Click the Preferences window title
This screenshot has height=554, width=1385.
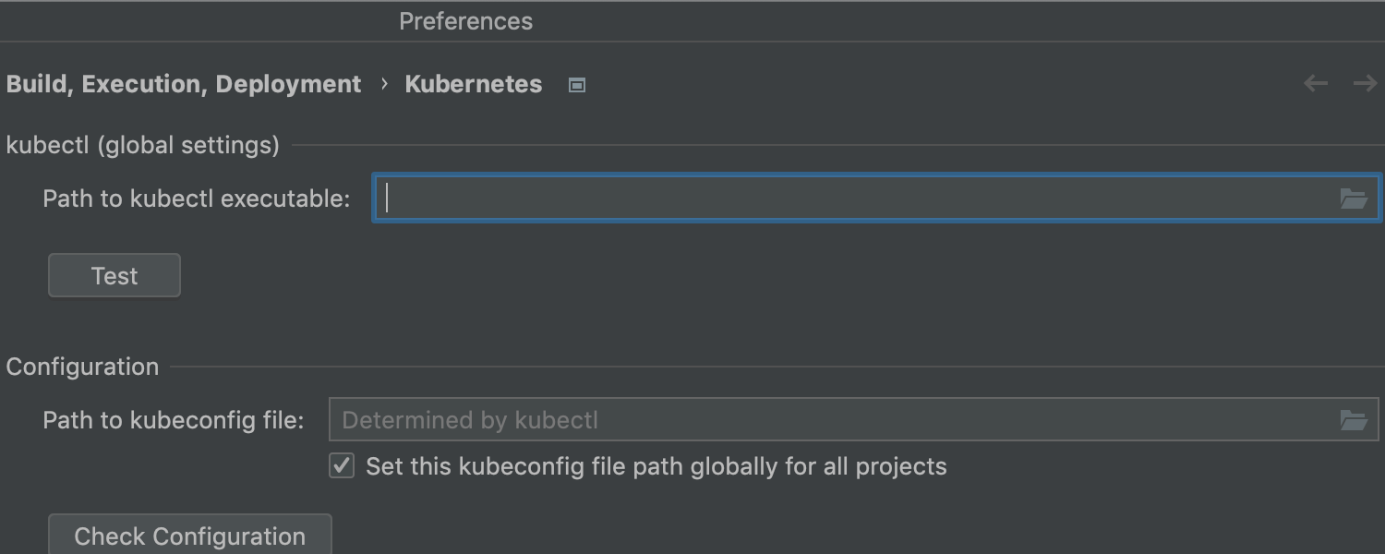tap(465, 21)
